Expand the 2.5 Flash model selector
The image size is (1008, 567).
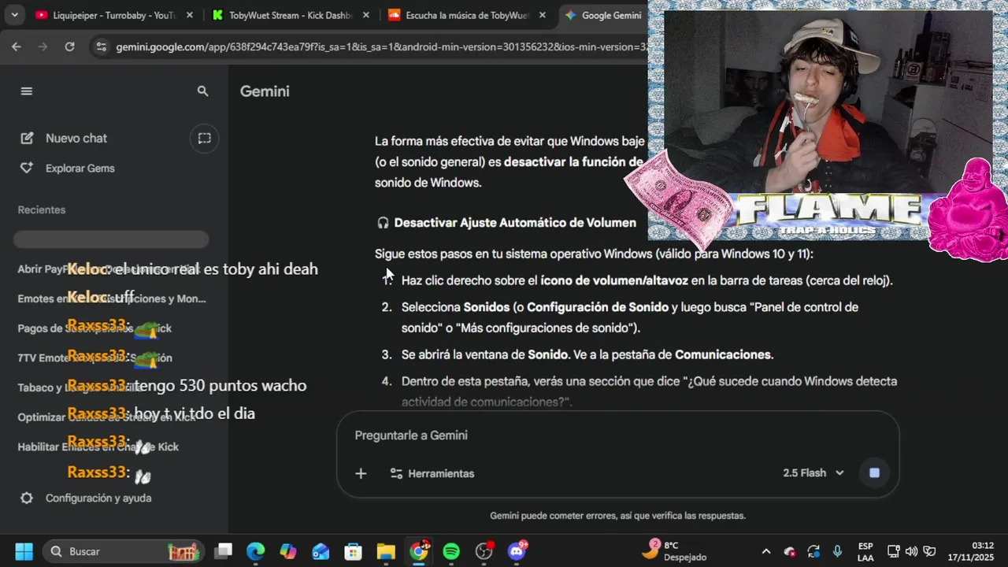pos(813,473)
